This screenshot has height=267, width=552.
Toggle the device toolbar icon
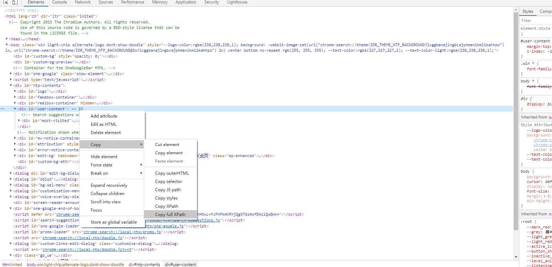click(x=15, y=2)
